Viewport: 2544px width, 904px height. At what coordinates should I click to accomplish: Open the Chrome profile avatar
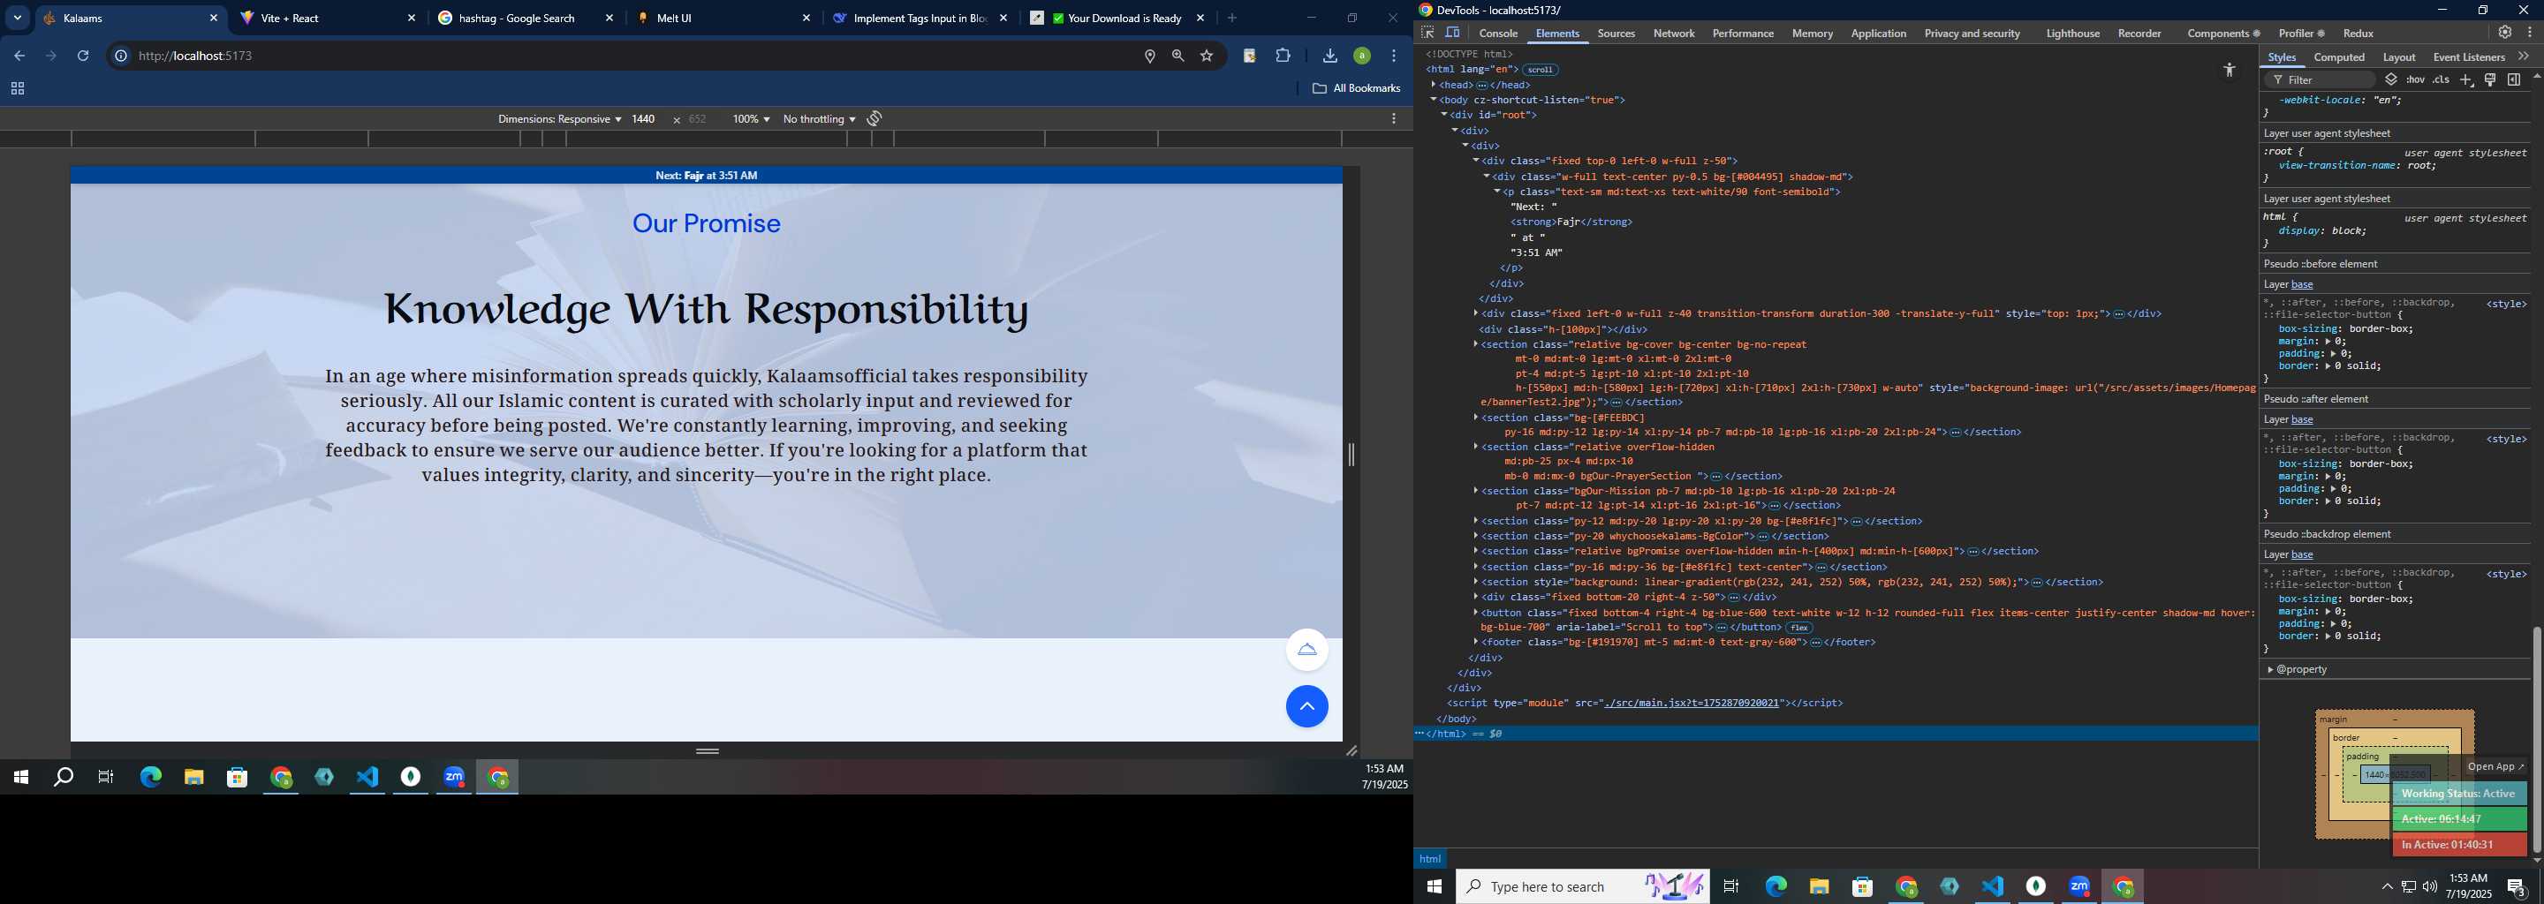coord(1362,56)
